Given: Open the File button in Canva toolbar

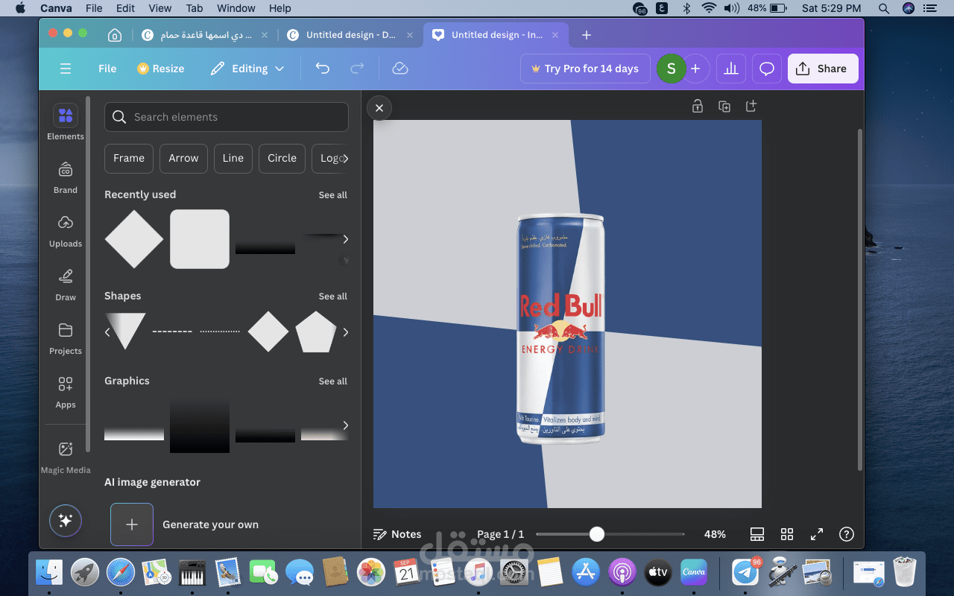Looking at the screenshot, I should click(x=107, y=69).
